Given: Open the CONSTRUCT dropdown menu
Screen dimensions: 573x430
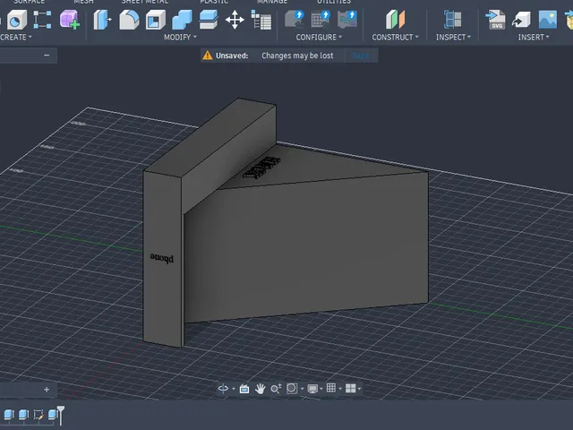Looking at the screenshot, I should tap(396, 38).
